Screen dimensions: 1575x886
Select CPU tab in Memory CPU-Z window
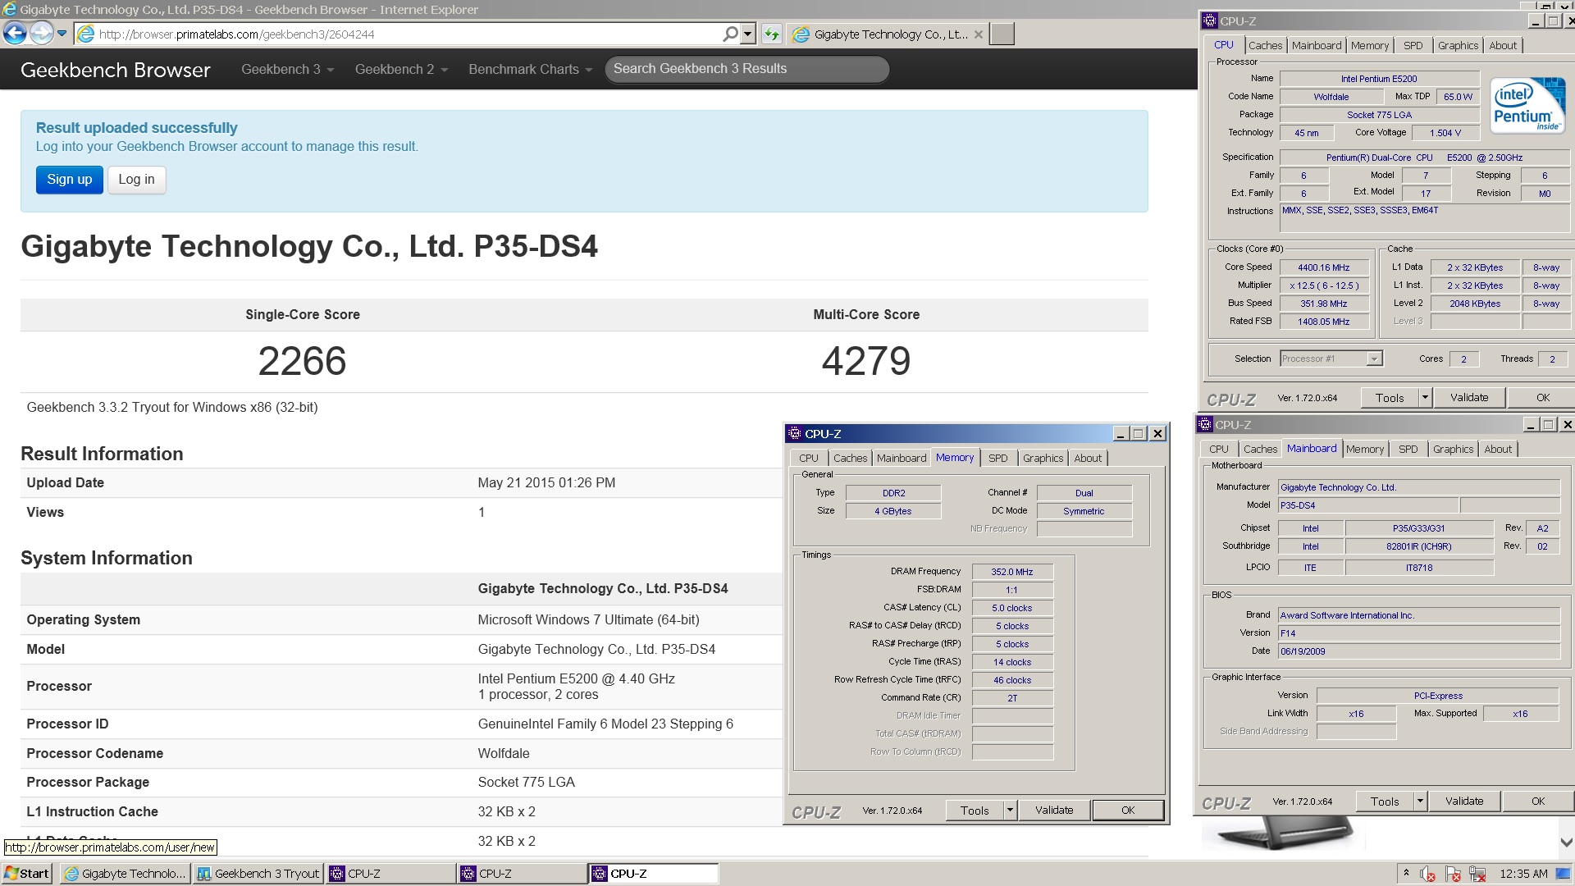pos(809,459)
